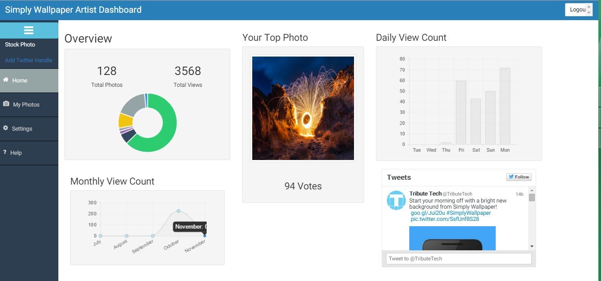This screenshot has width=601, height=281.
Task: Click the top photo thumbnail
Action: pyautogui.click(x=303, y=108)
